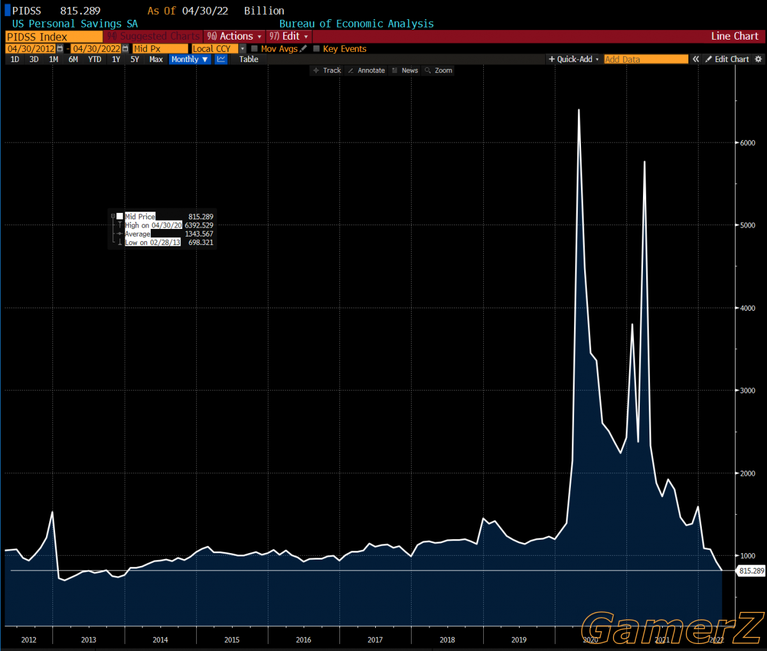This screenshot has width=767, height=651.
Task: Open the end date calendar picker icon
Action: (x=125, y=49)
